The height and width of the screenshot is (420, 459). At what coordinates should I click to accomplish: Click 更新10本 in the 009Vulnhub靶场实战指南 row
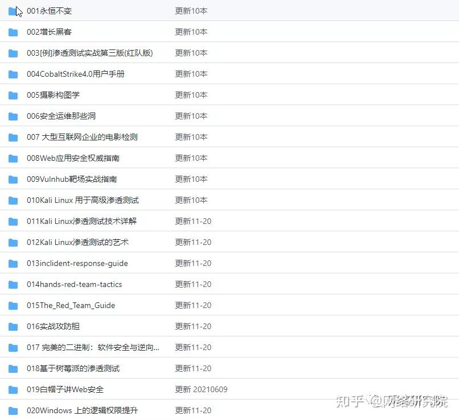tap(191, 179)
